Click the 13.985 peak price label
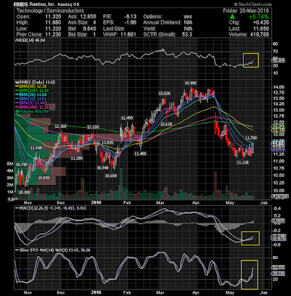The height and width of the screenshot is (296, 291). pos(190,83)
